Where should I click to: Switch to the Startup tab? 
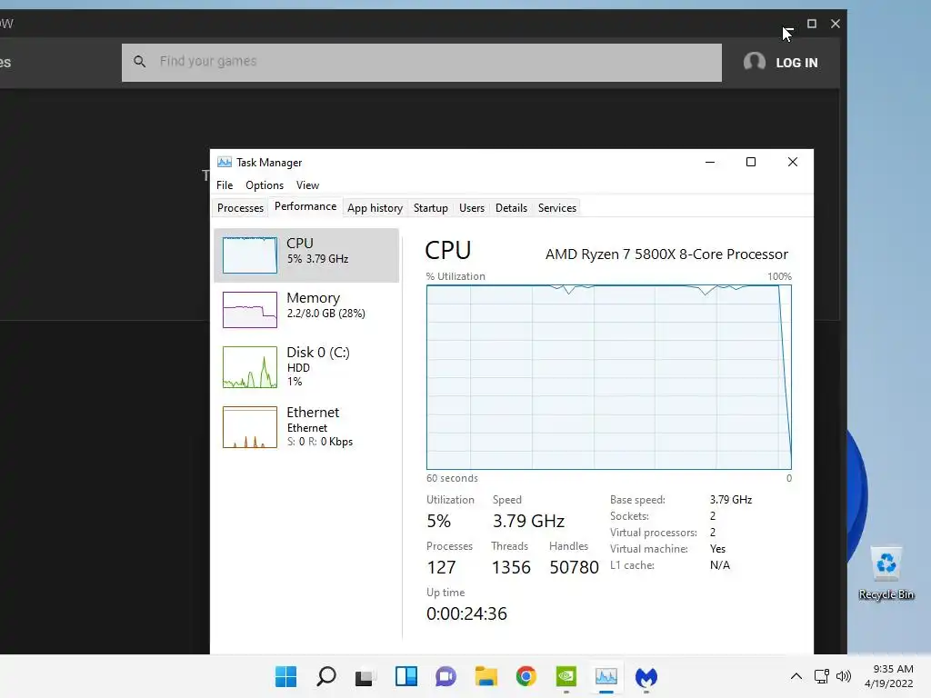[431, 208]
